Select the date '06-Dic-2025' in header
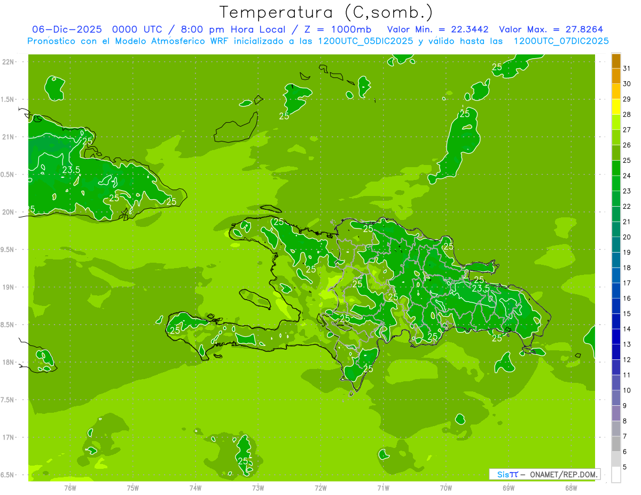 [68, 29]
